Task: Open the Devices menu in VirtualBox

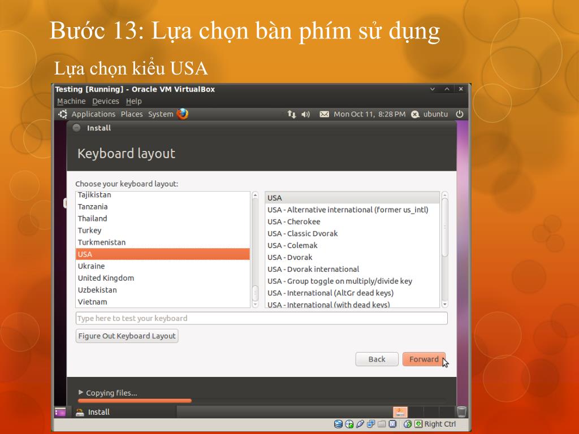Action: [106, 101]
